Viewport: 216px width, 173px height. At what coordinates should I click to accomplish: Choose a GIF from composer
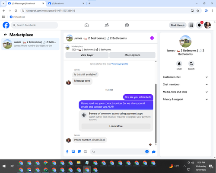[86, 151]
